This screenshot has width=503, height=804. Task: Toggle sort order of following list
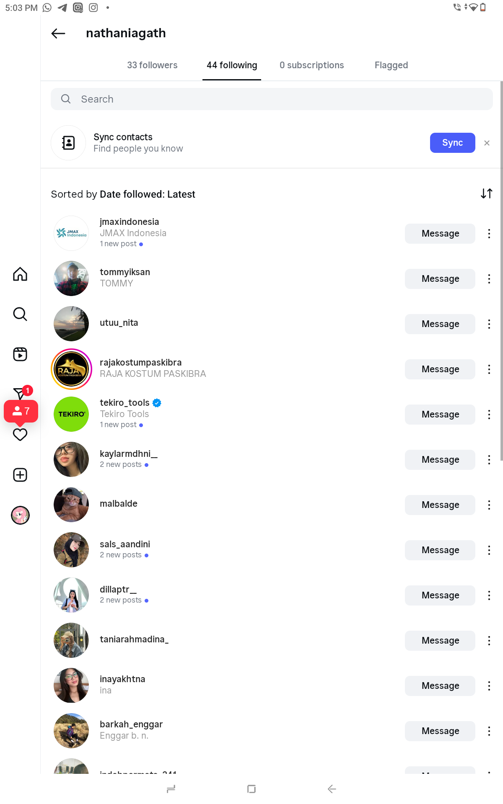click(486, 193)
